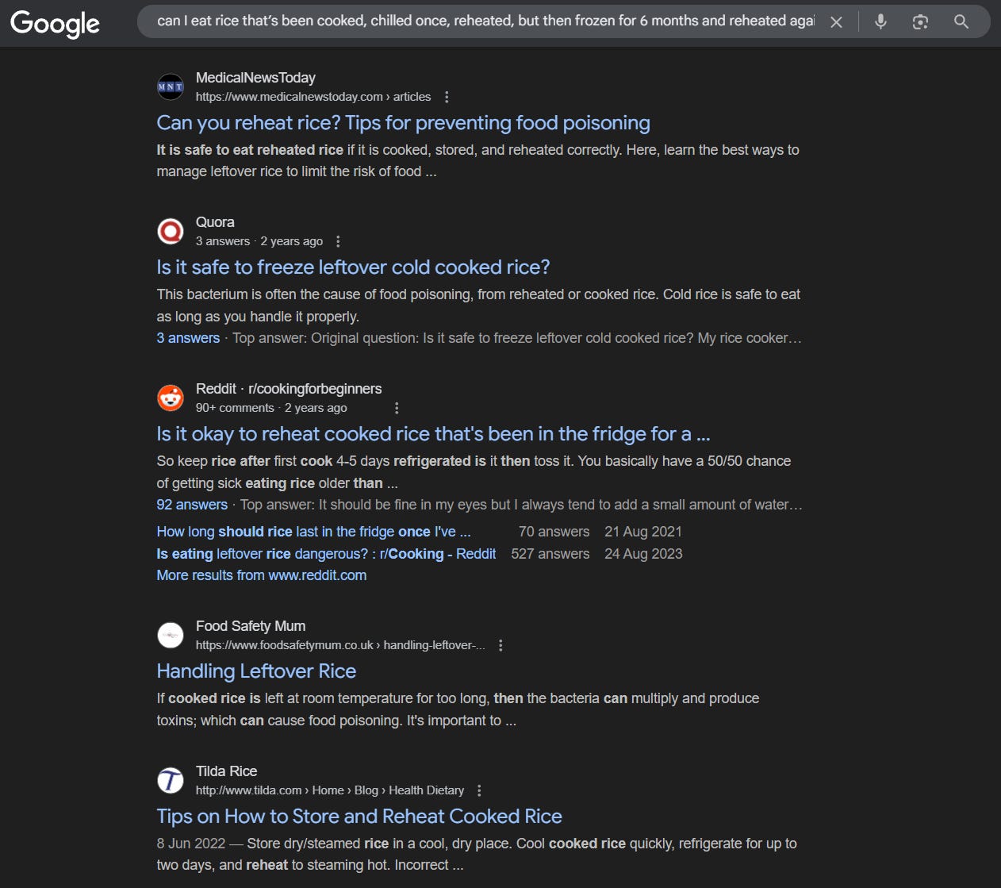Screen dimensions: 1001x888
Task: Open 'Is eating leftover rice dangerous?' link
Action: click(326, 554)
